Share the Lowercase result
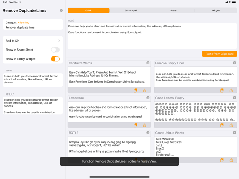The height and width of the screenshot is (179, 239). point(145,125)
